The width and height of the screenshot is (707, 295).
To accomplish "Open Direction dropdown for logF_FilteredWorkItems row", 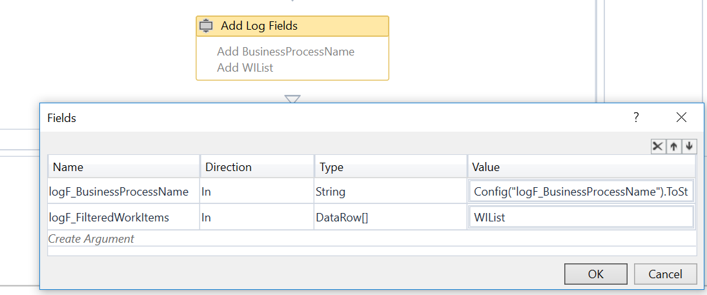I will point(256,218).
